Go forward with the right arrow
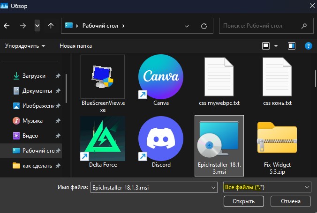The height and width of the screenshot is (213, 317). tap(23, 26)
